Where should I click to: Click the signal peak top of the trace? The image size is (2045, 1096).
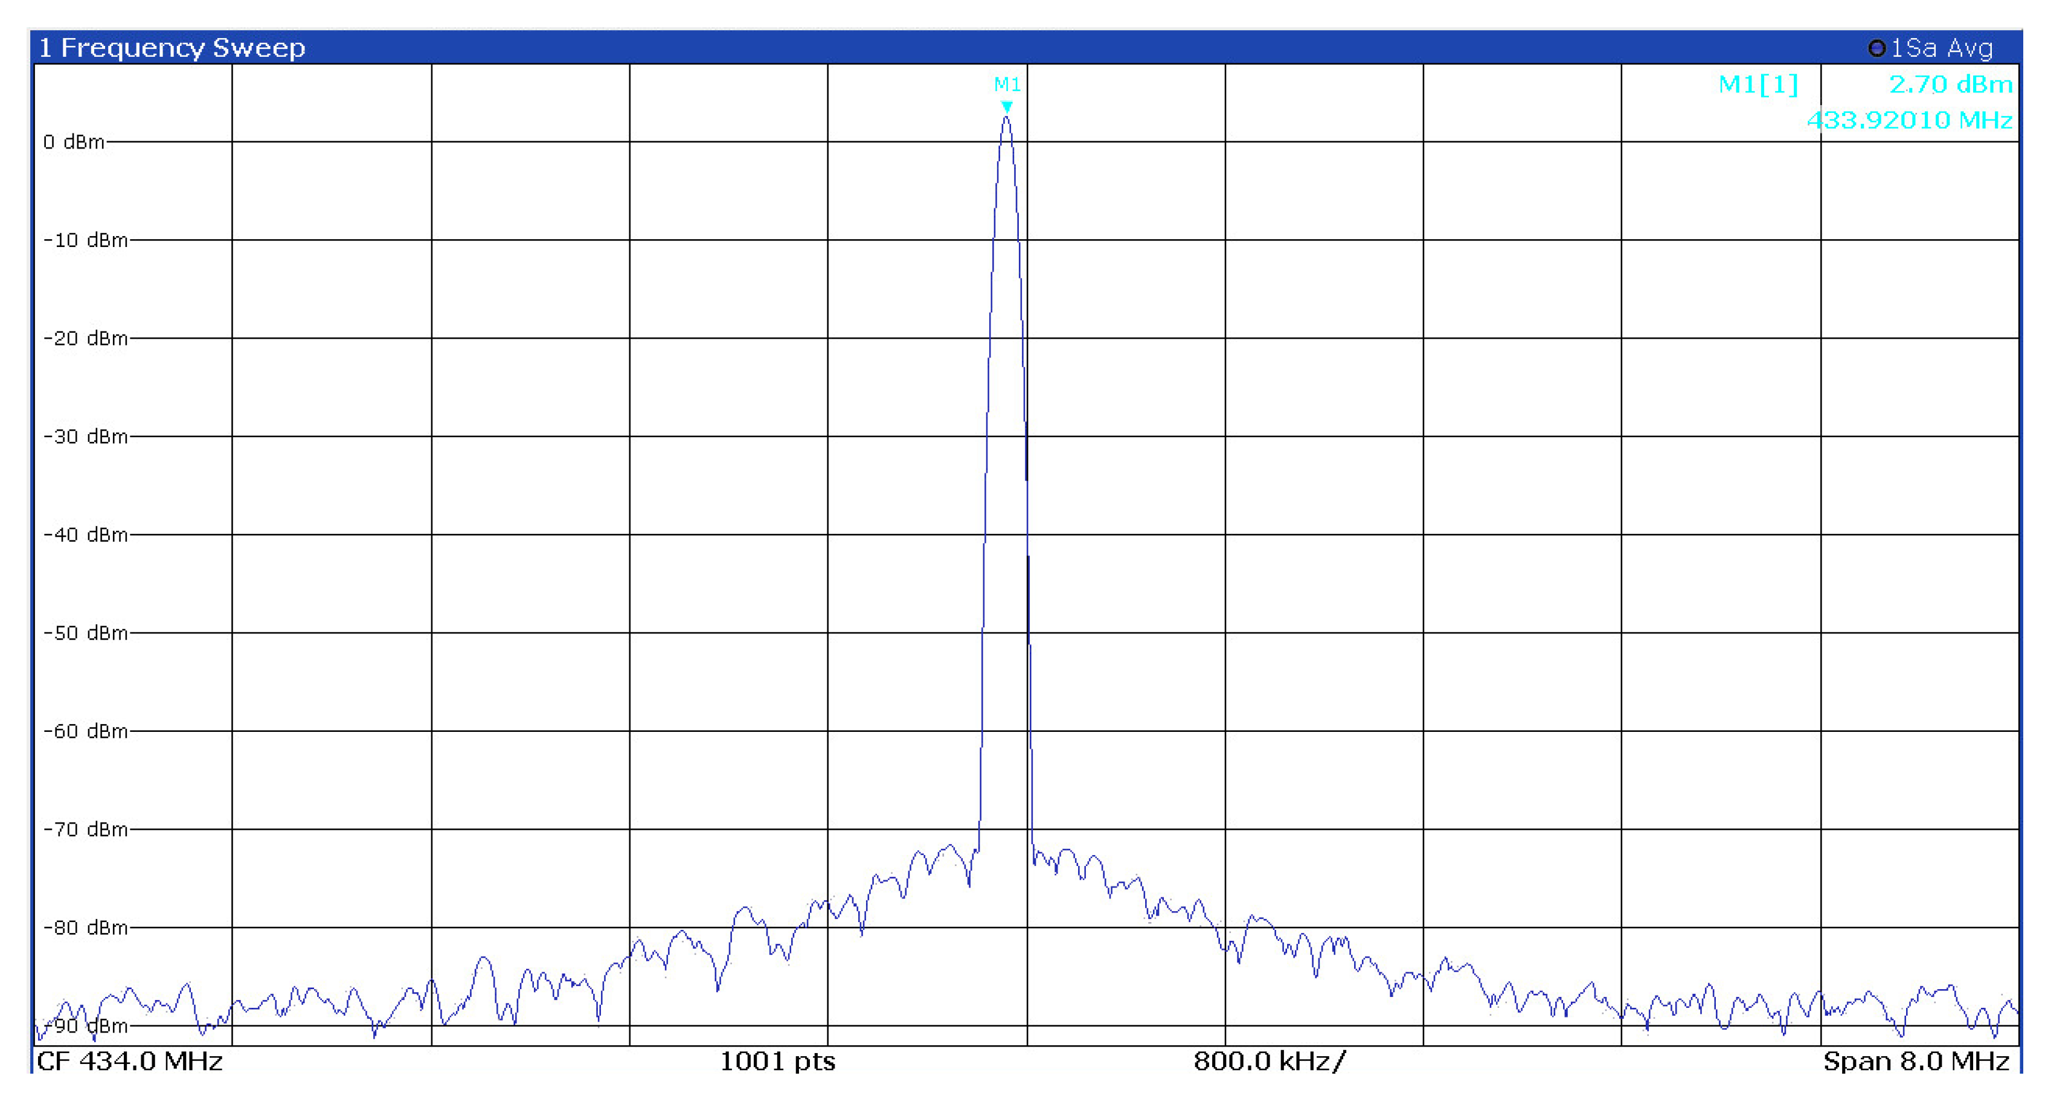click(x=1006, y=119)
